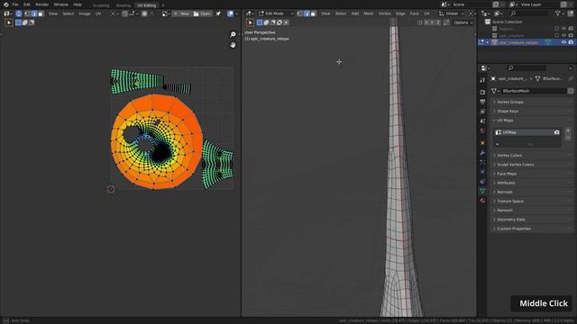Viewport: 577px width, 324px height.
Task: Open the Material properties tab
Action: [482, 201]
